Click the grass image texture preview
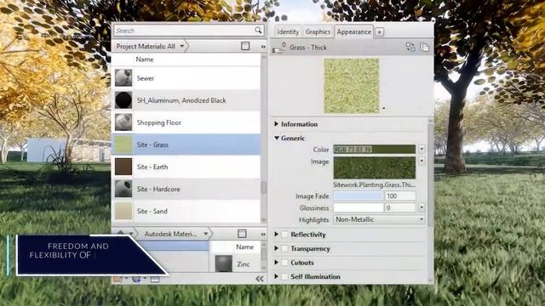The image size is (545, 306). click(375, 167)
